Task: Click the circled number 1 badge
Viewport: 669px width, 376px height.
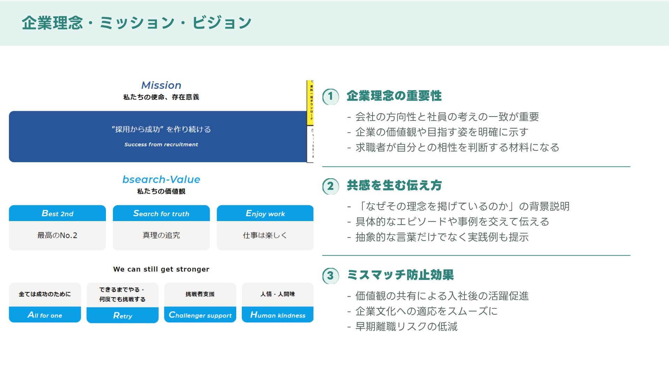Action: point(330,96)
